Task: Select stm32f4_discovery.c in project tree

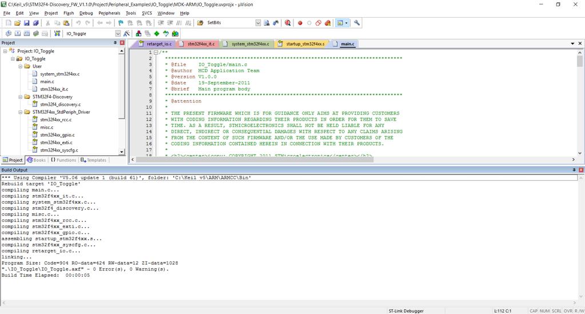Action: [x=61, y=105]
